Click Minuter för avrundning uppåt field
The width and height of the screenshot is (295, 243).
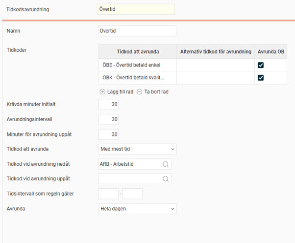[x=108, y=134]
